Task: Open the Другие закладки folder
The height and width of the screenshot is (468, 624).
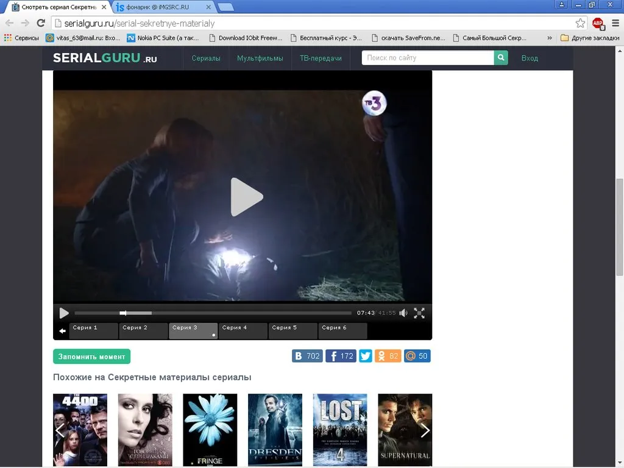Action: coord(590,38)
